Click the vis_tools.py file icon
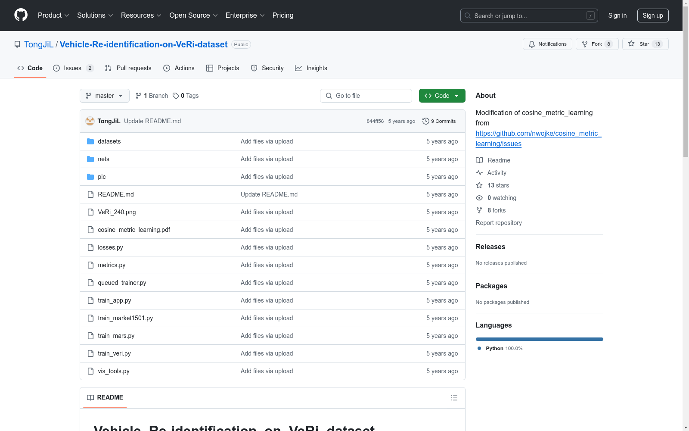 pyautogui.click(x=90, y=371)
